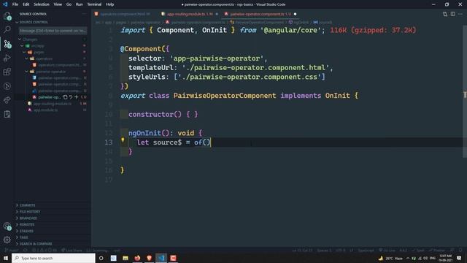Screen dimensions: 467x263
Task: Click the red app icon in taskbar
Action: click(173, 258)
